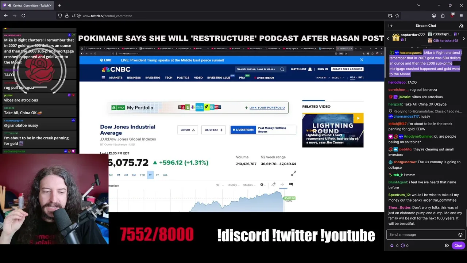Screen dimensions: 467x263
Task: Open chat settings gear
Action: click(x=447, y=245)
